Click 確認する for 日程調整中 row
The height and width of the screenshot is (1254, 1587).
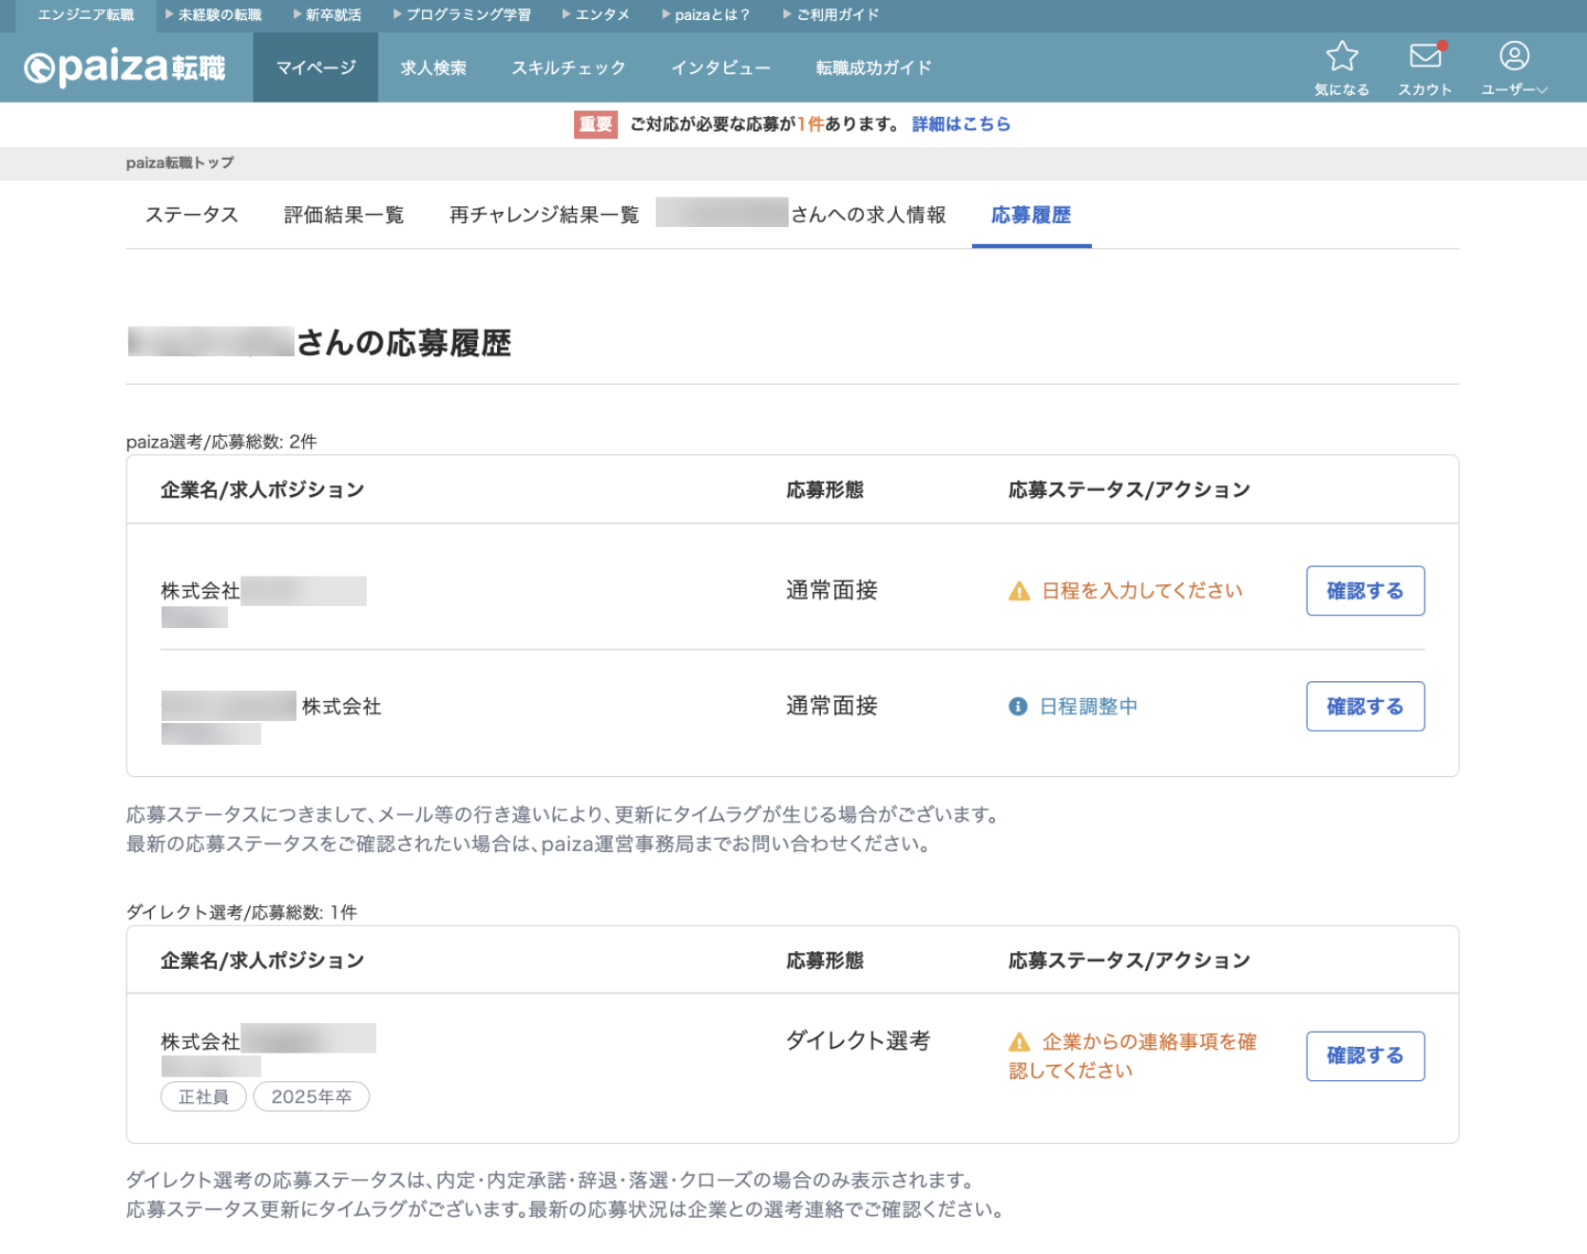tap(1365, 706)
